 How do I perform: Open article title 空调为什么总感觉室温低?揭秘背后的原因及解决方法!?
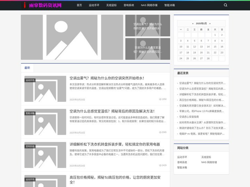click(x=112, y=111)
